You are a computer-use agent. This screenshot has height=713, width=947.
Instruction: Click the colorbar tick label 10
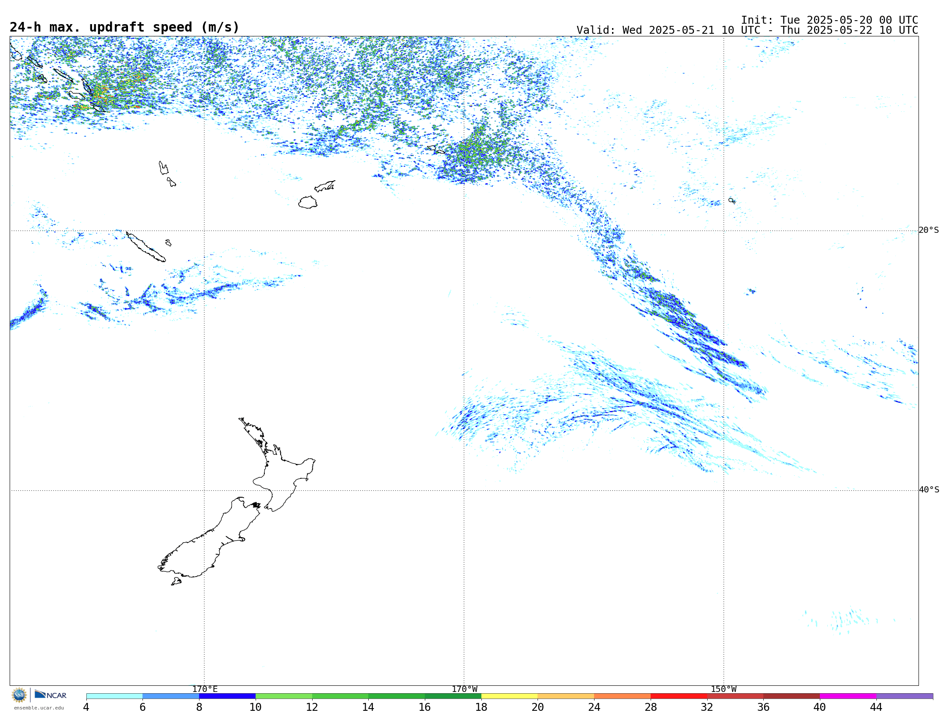(x=256, y=707)
